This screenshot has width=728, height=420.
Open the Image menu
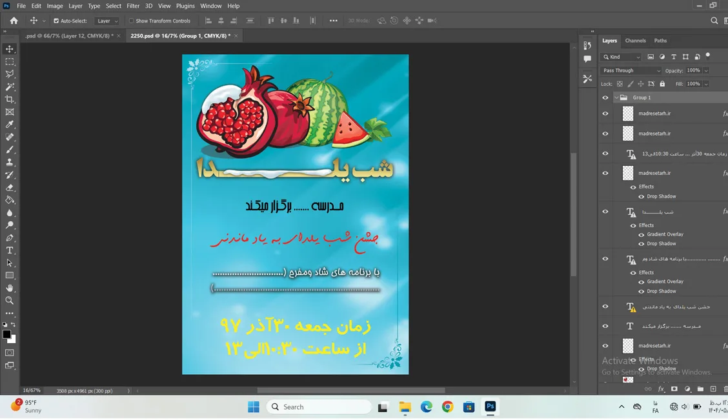coord(55,6)
